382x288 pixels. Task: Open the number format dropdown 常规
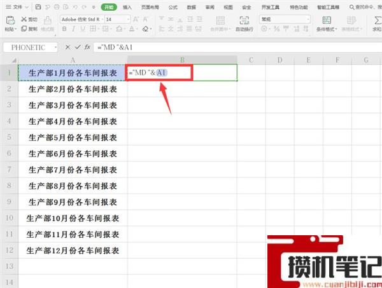tap(308, 19)
